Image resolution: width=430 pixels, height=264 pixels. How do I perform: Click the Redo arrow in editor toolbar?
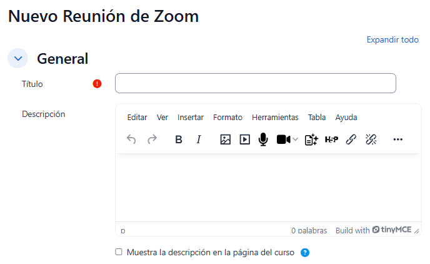(x=152, y=140)
